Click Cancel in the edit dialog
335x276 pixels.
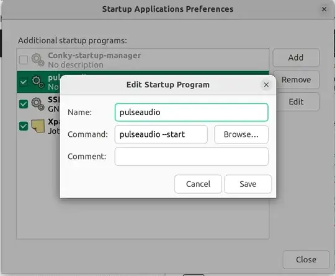click(x=198, y=184)
